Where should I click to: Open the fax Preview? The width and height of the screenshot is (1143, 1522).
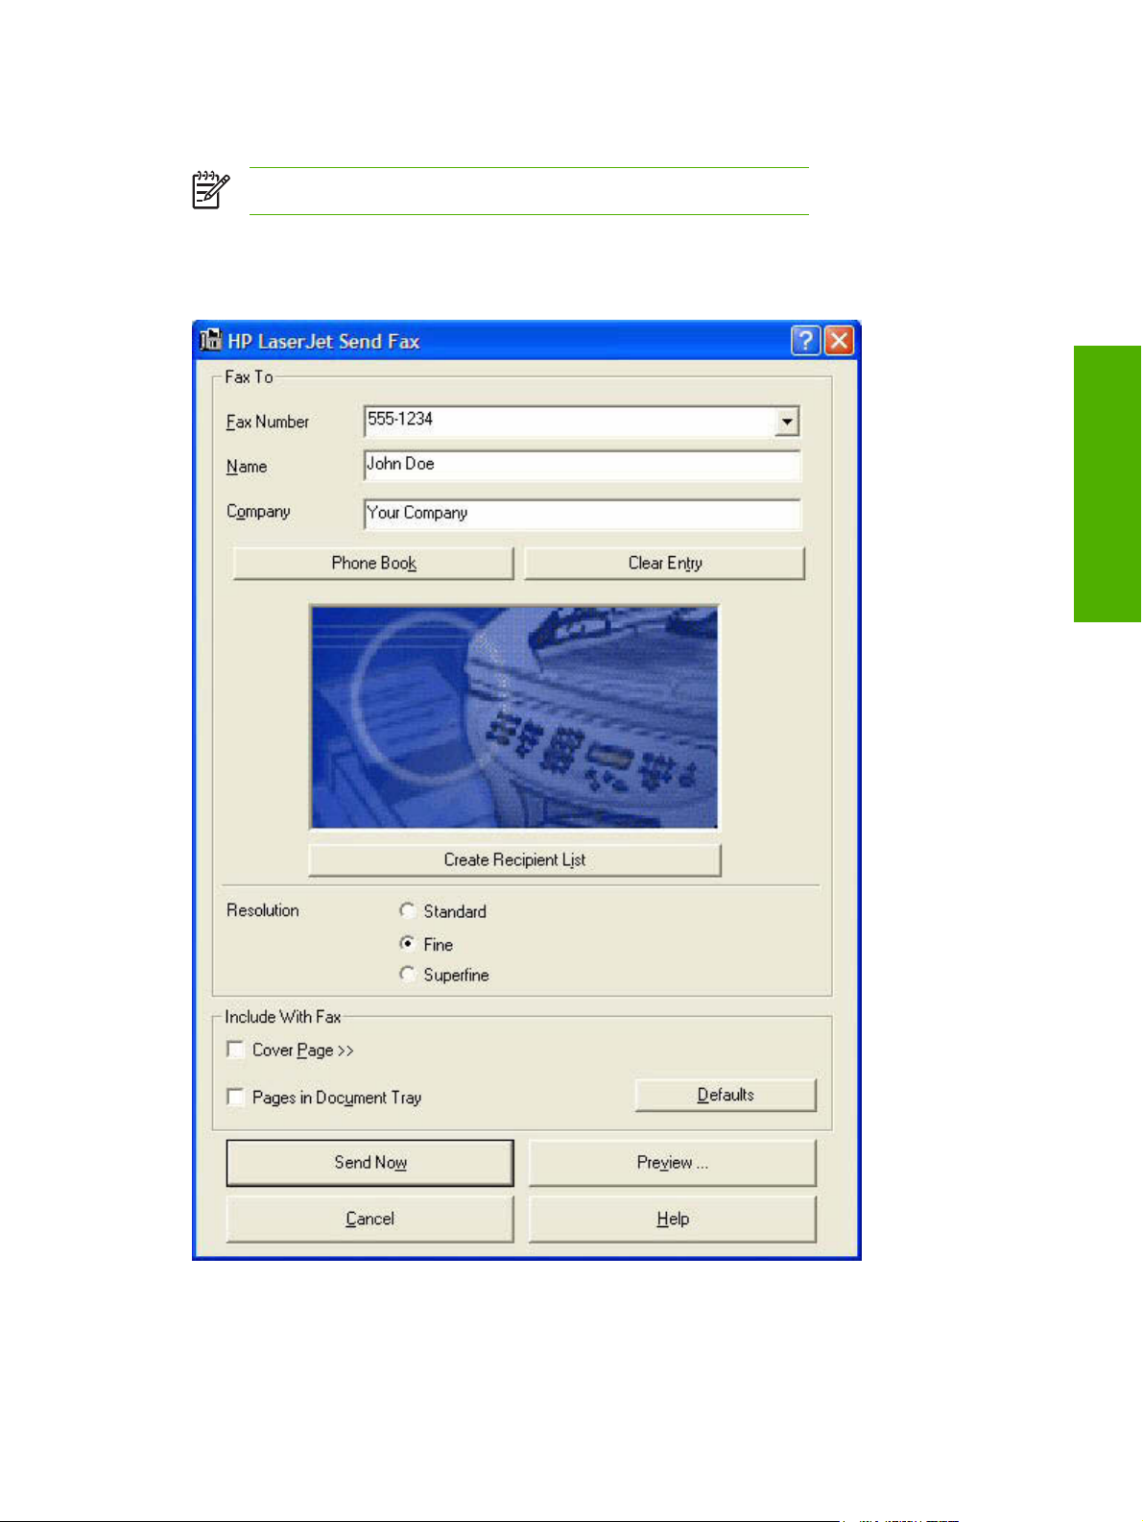tap(673, 1163)
